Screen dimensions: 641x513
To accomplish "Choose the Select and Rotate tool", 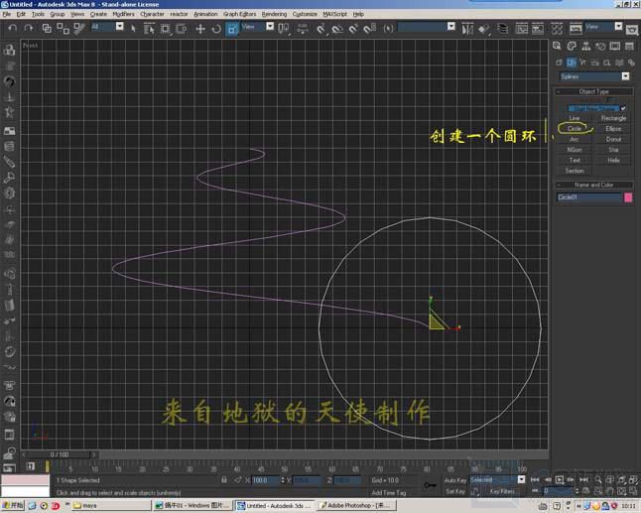I will (x=216, y=29).
